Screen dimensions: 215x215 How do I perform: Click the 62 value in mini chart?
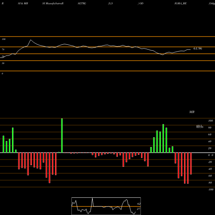point(139,204)
